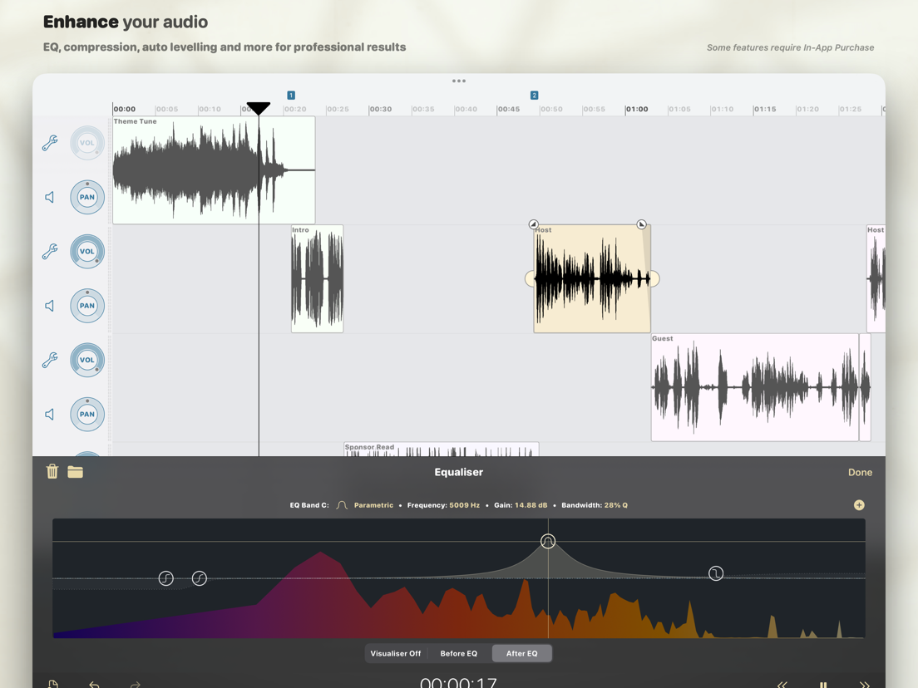Tap Done to close the Equaliser
This screenshot has height=688, width=918.
pyautogui.click(x=860, y=472)
